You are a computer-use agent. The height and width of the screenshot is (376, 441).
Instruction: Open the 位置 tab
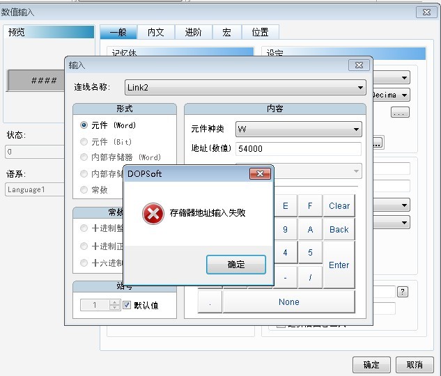click(260, 32)
